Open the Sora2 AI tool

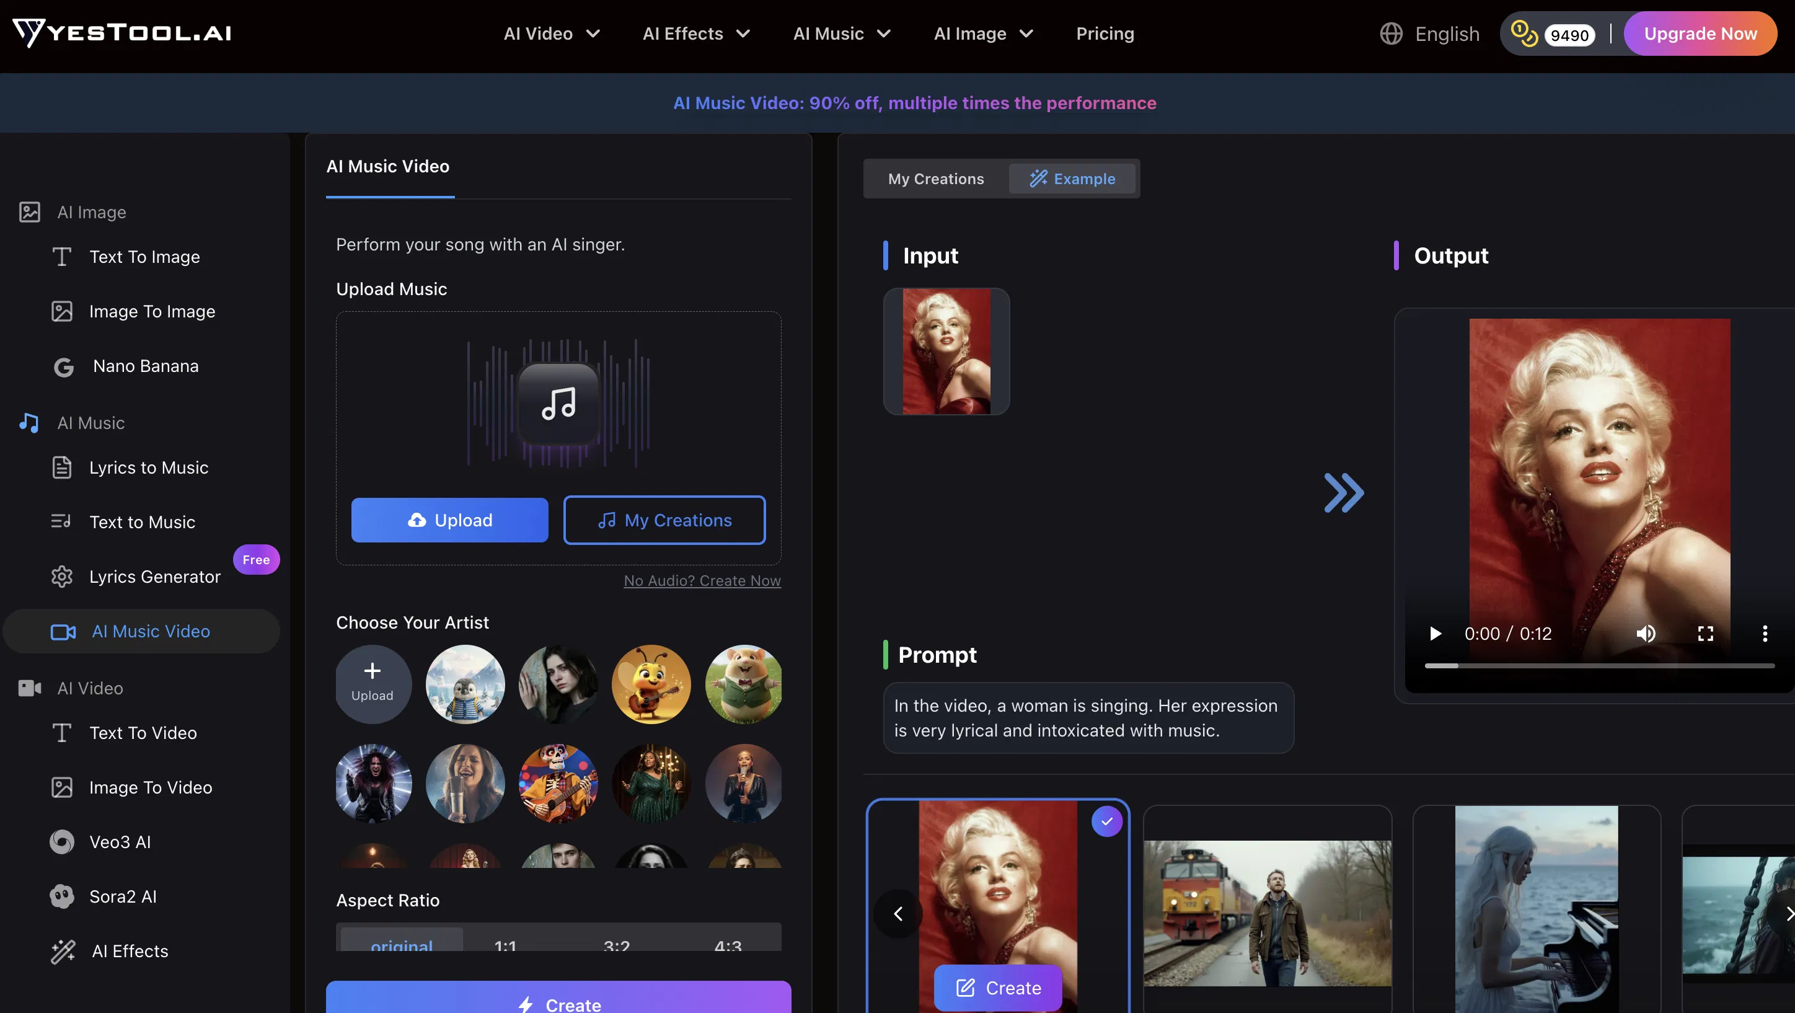click(x=123, y=896)
